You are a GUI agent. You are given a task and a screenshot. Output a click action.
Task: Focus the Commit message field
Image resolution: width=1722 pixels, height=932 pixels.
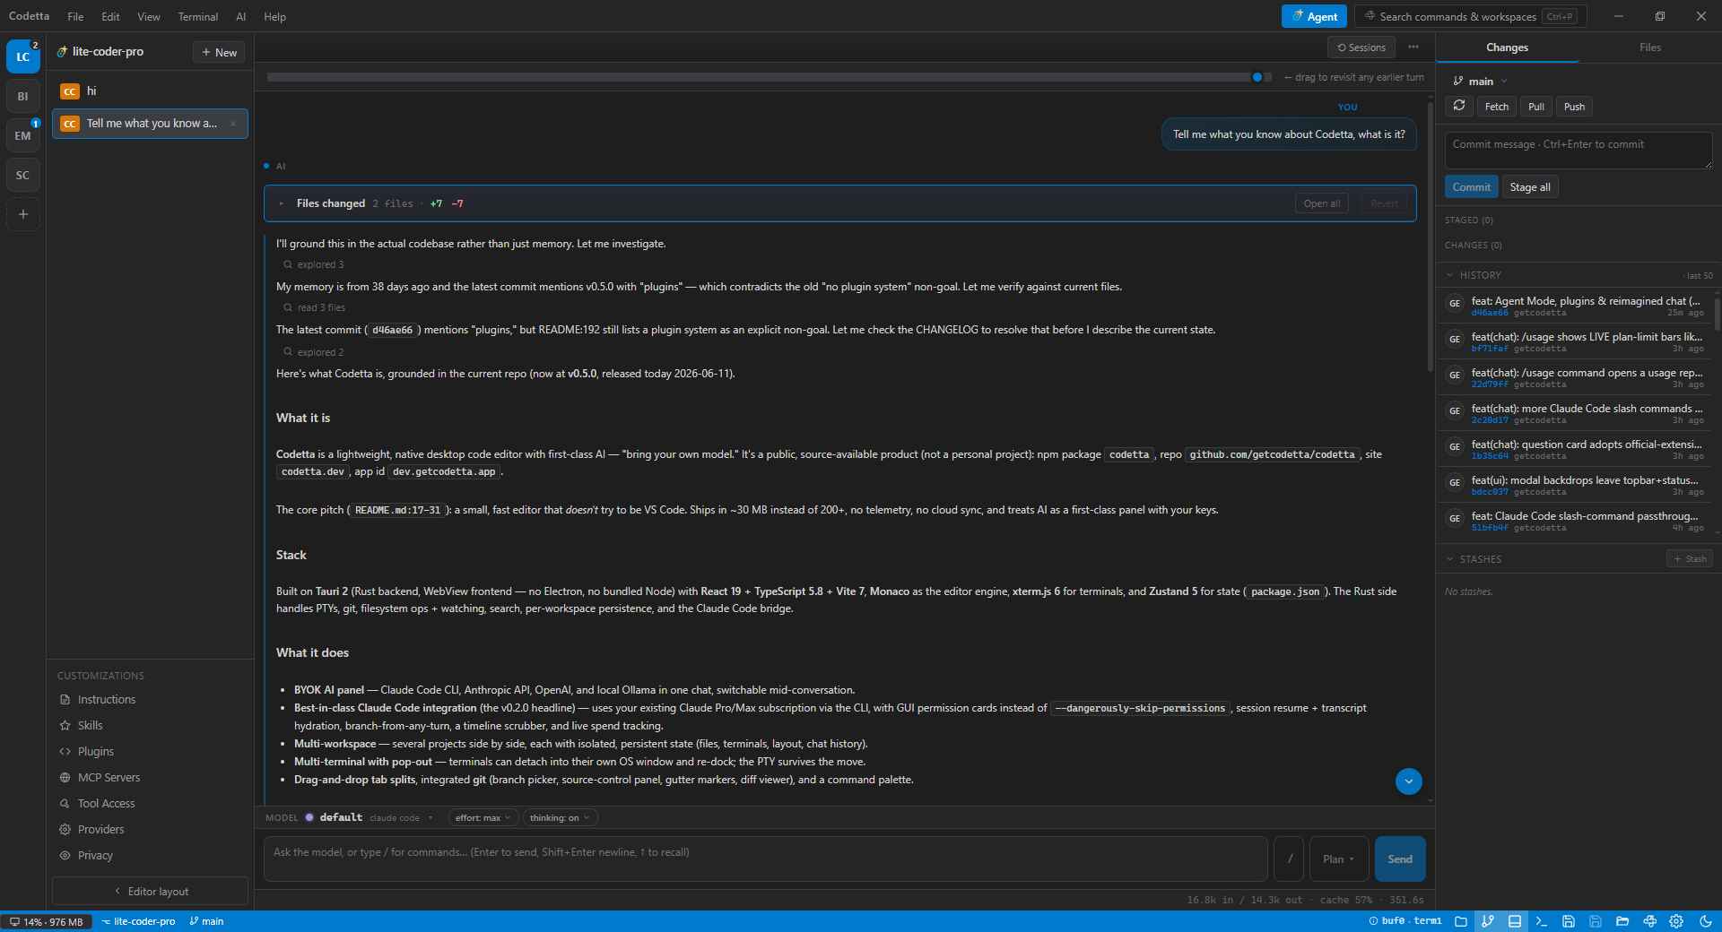[x=1578, y=151]
